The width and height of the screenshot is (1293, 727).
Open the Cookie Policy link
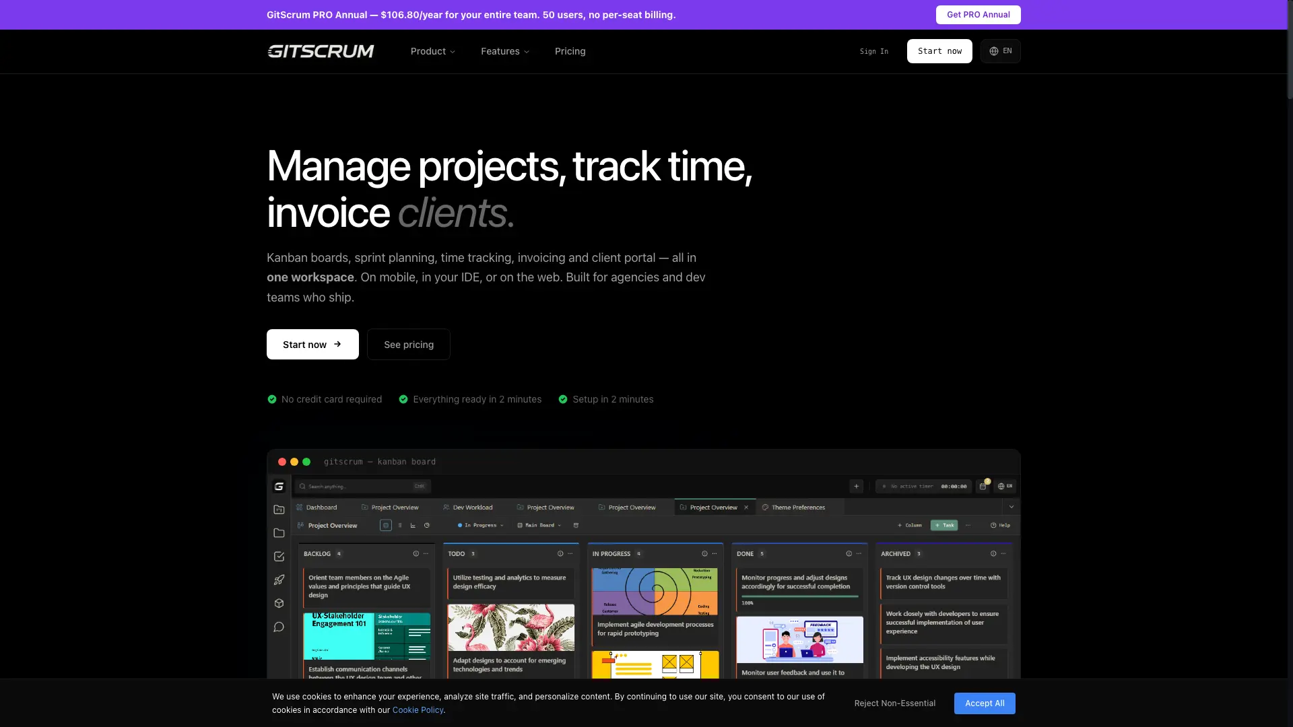418,709
